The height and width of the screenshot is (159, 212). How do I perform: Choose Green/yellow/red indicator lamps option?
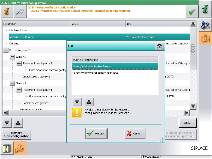click(x=115, y=73)
